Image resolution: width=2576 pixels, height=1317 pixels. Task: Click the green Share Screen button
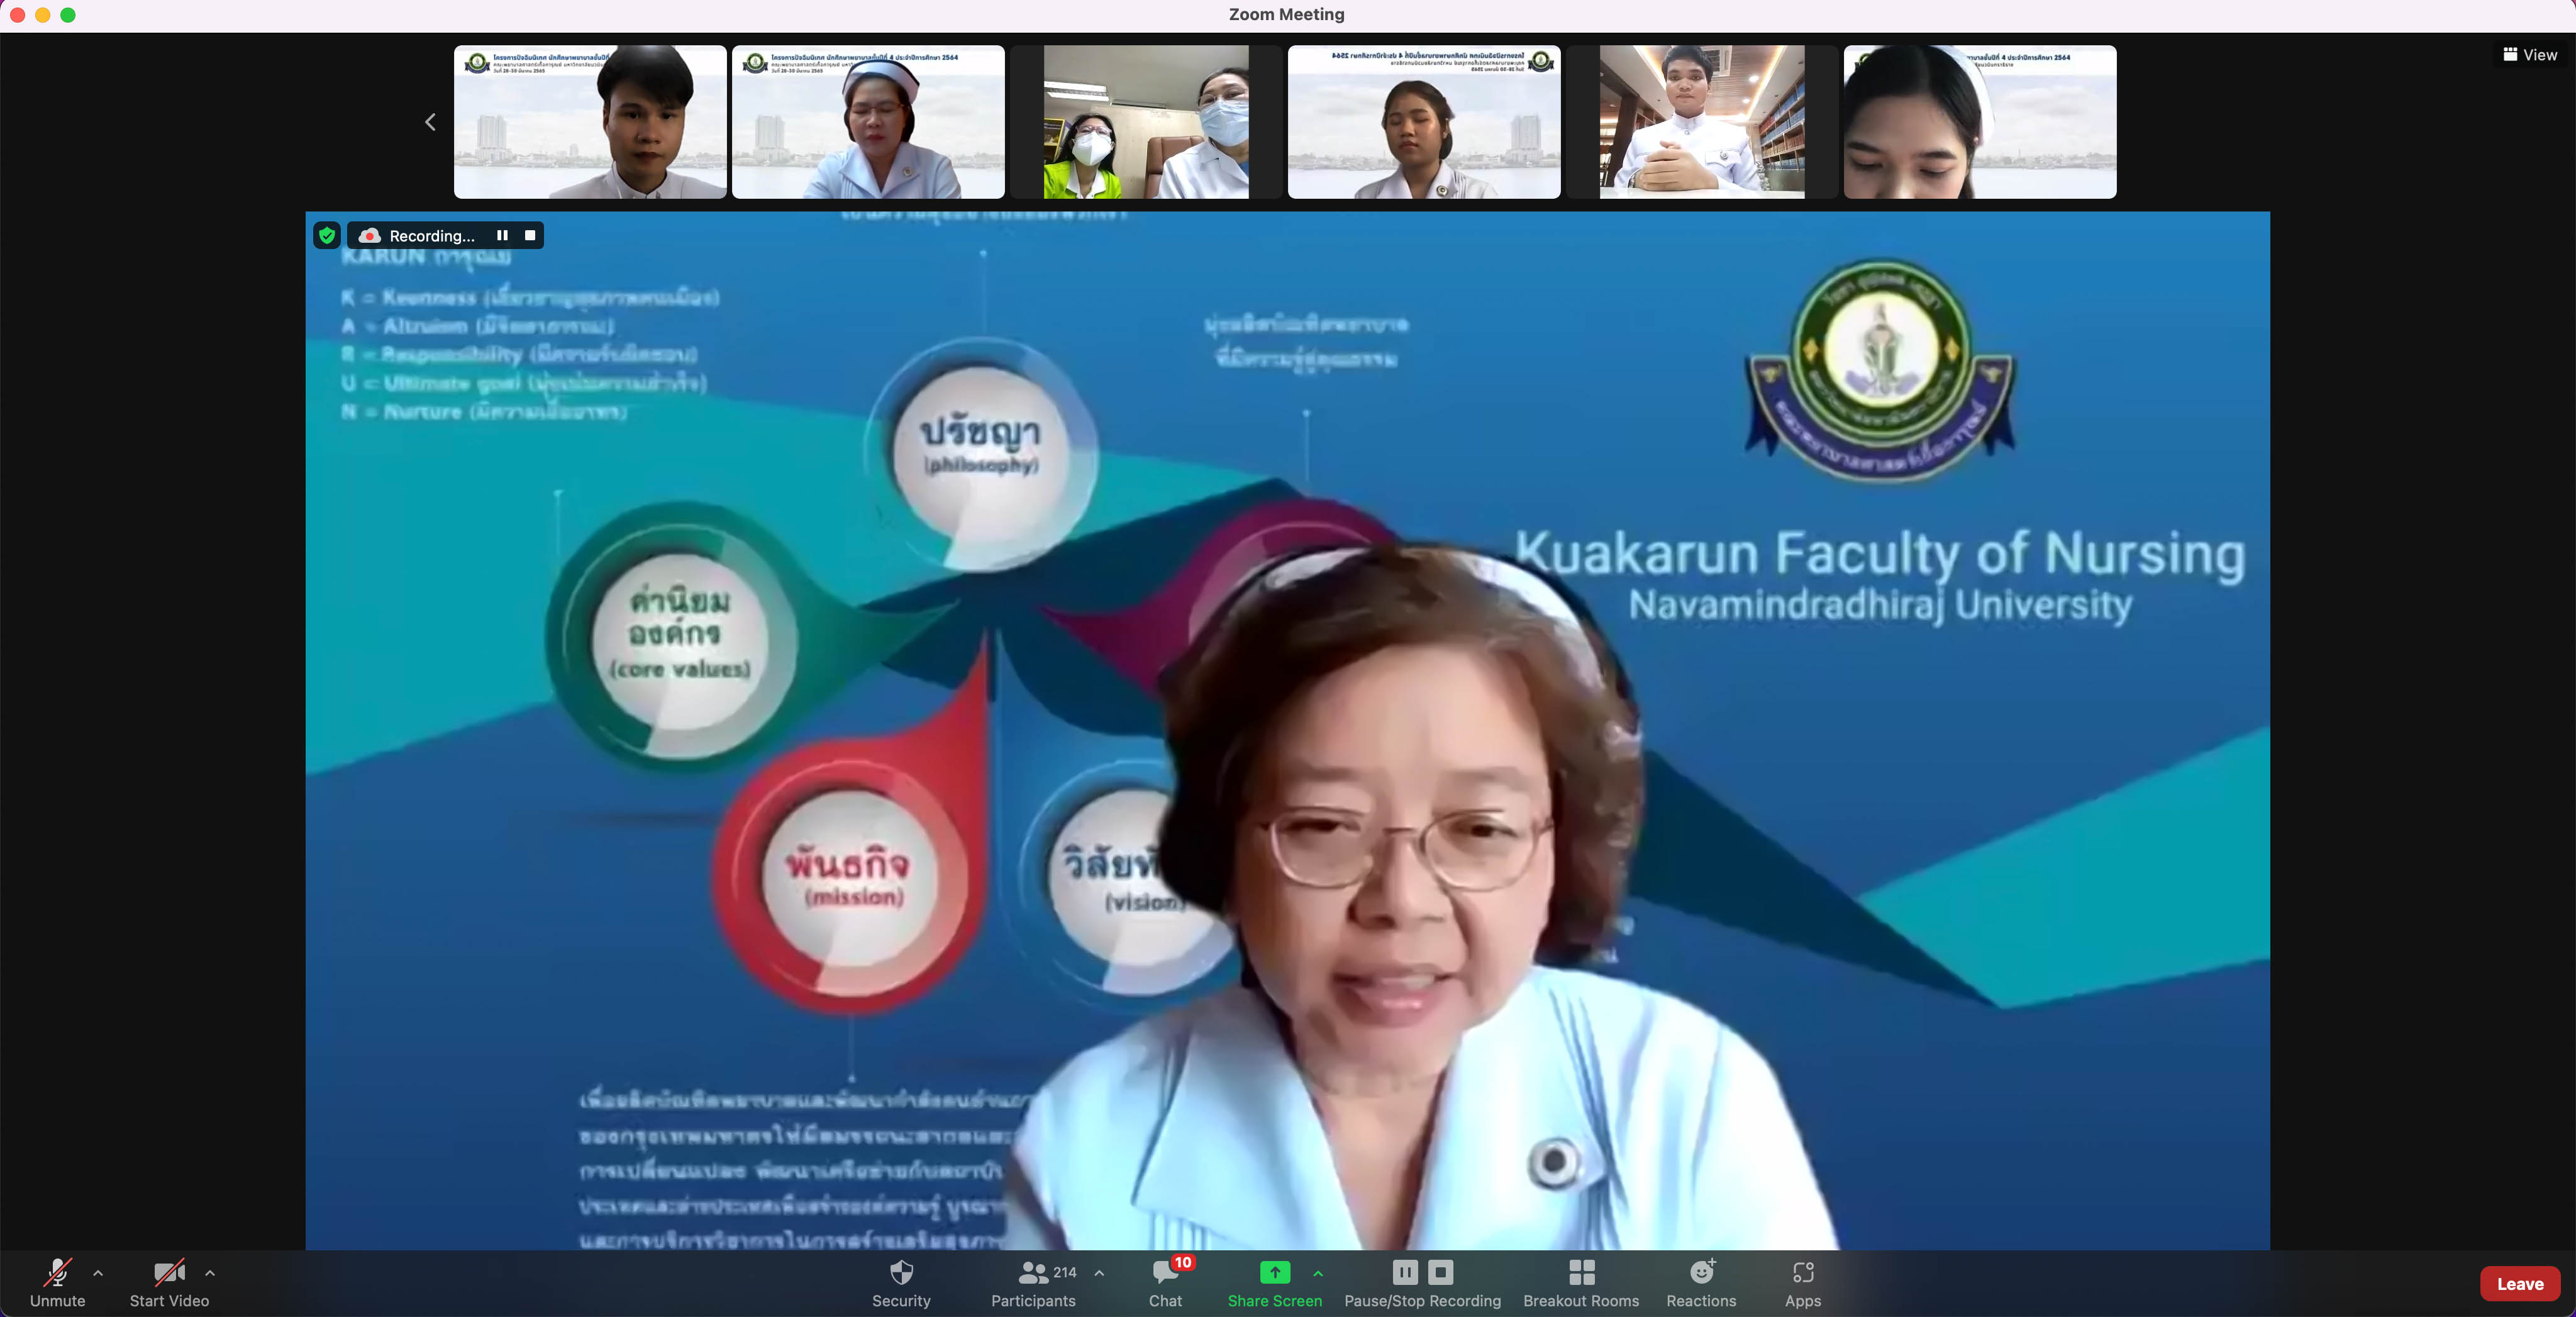point(1274,1283)
